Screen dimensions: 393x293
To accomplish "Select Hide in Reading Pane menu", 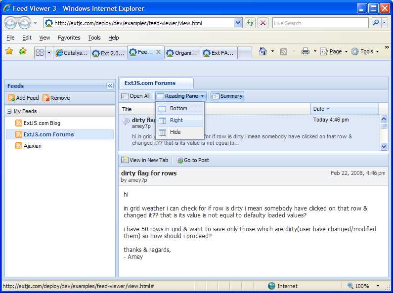I will (x=175, y=132).
